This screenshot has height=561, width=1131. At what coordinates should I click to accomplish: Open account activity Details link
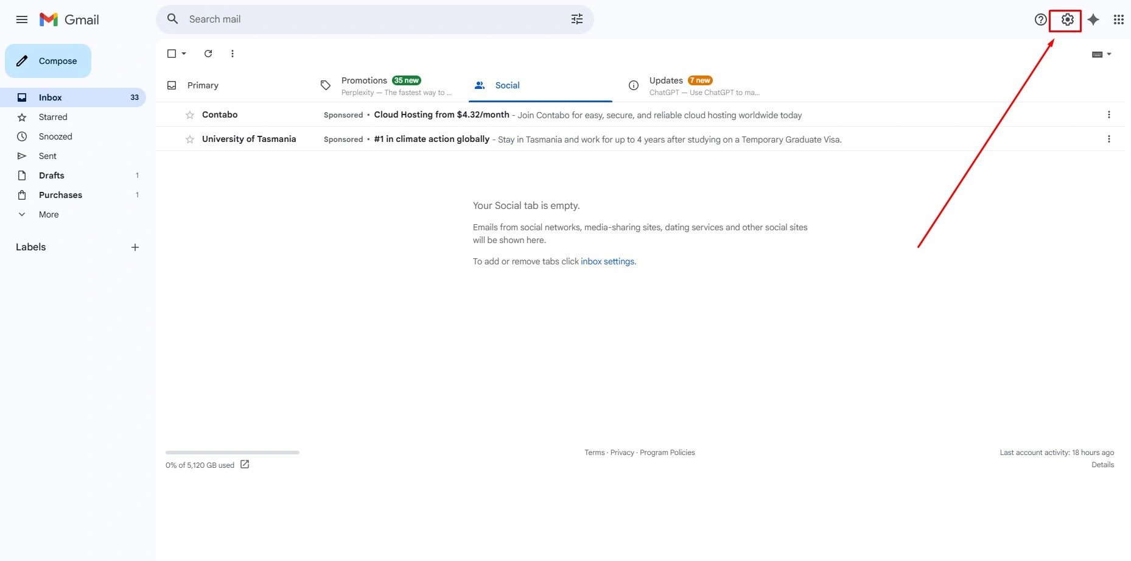(1102, 465)
